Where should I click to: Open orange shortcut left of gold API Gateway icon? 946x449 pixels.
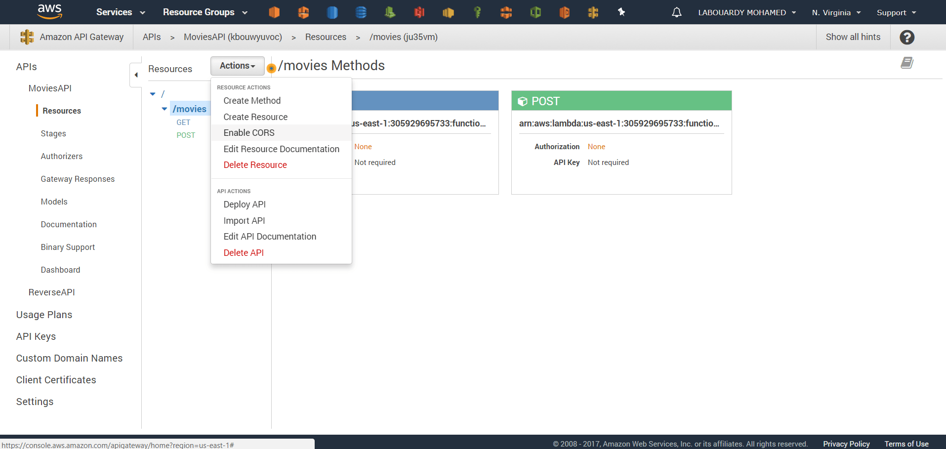coord(564,12)
